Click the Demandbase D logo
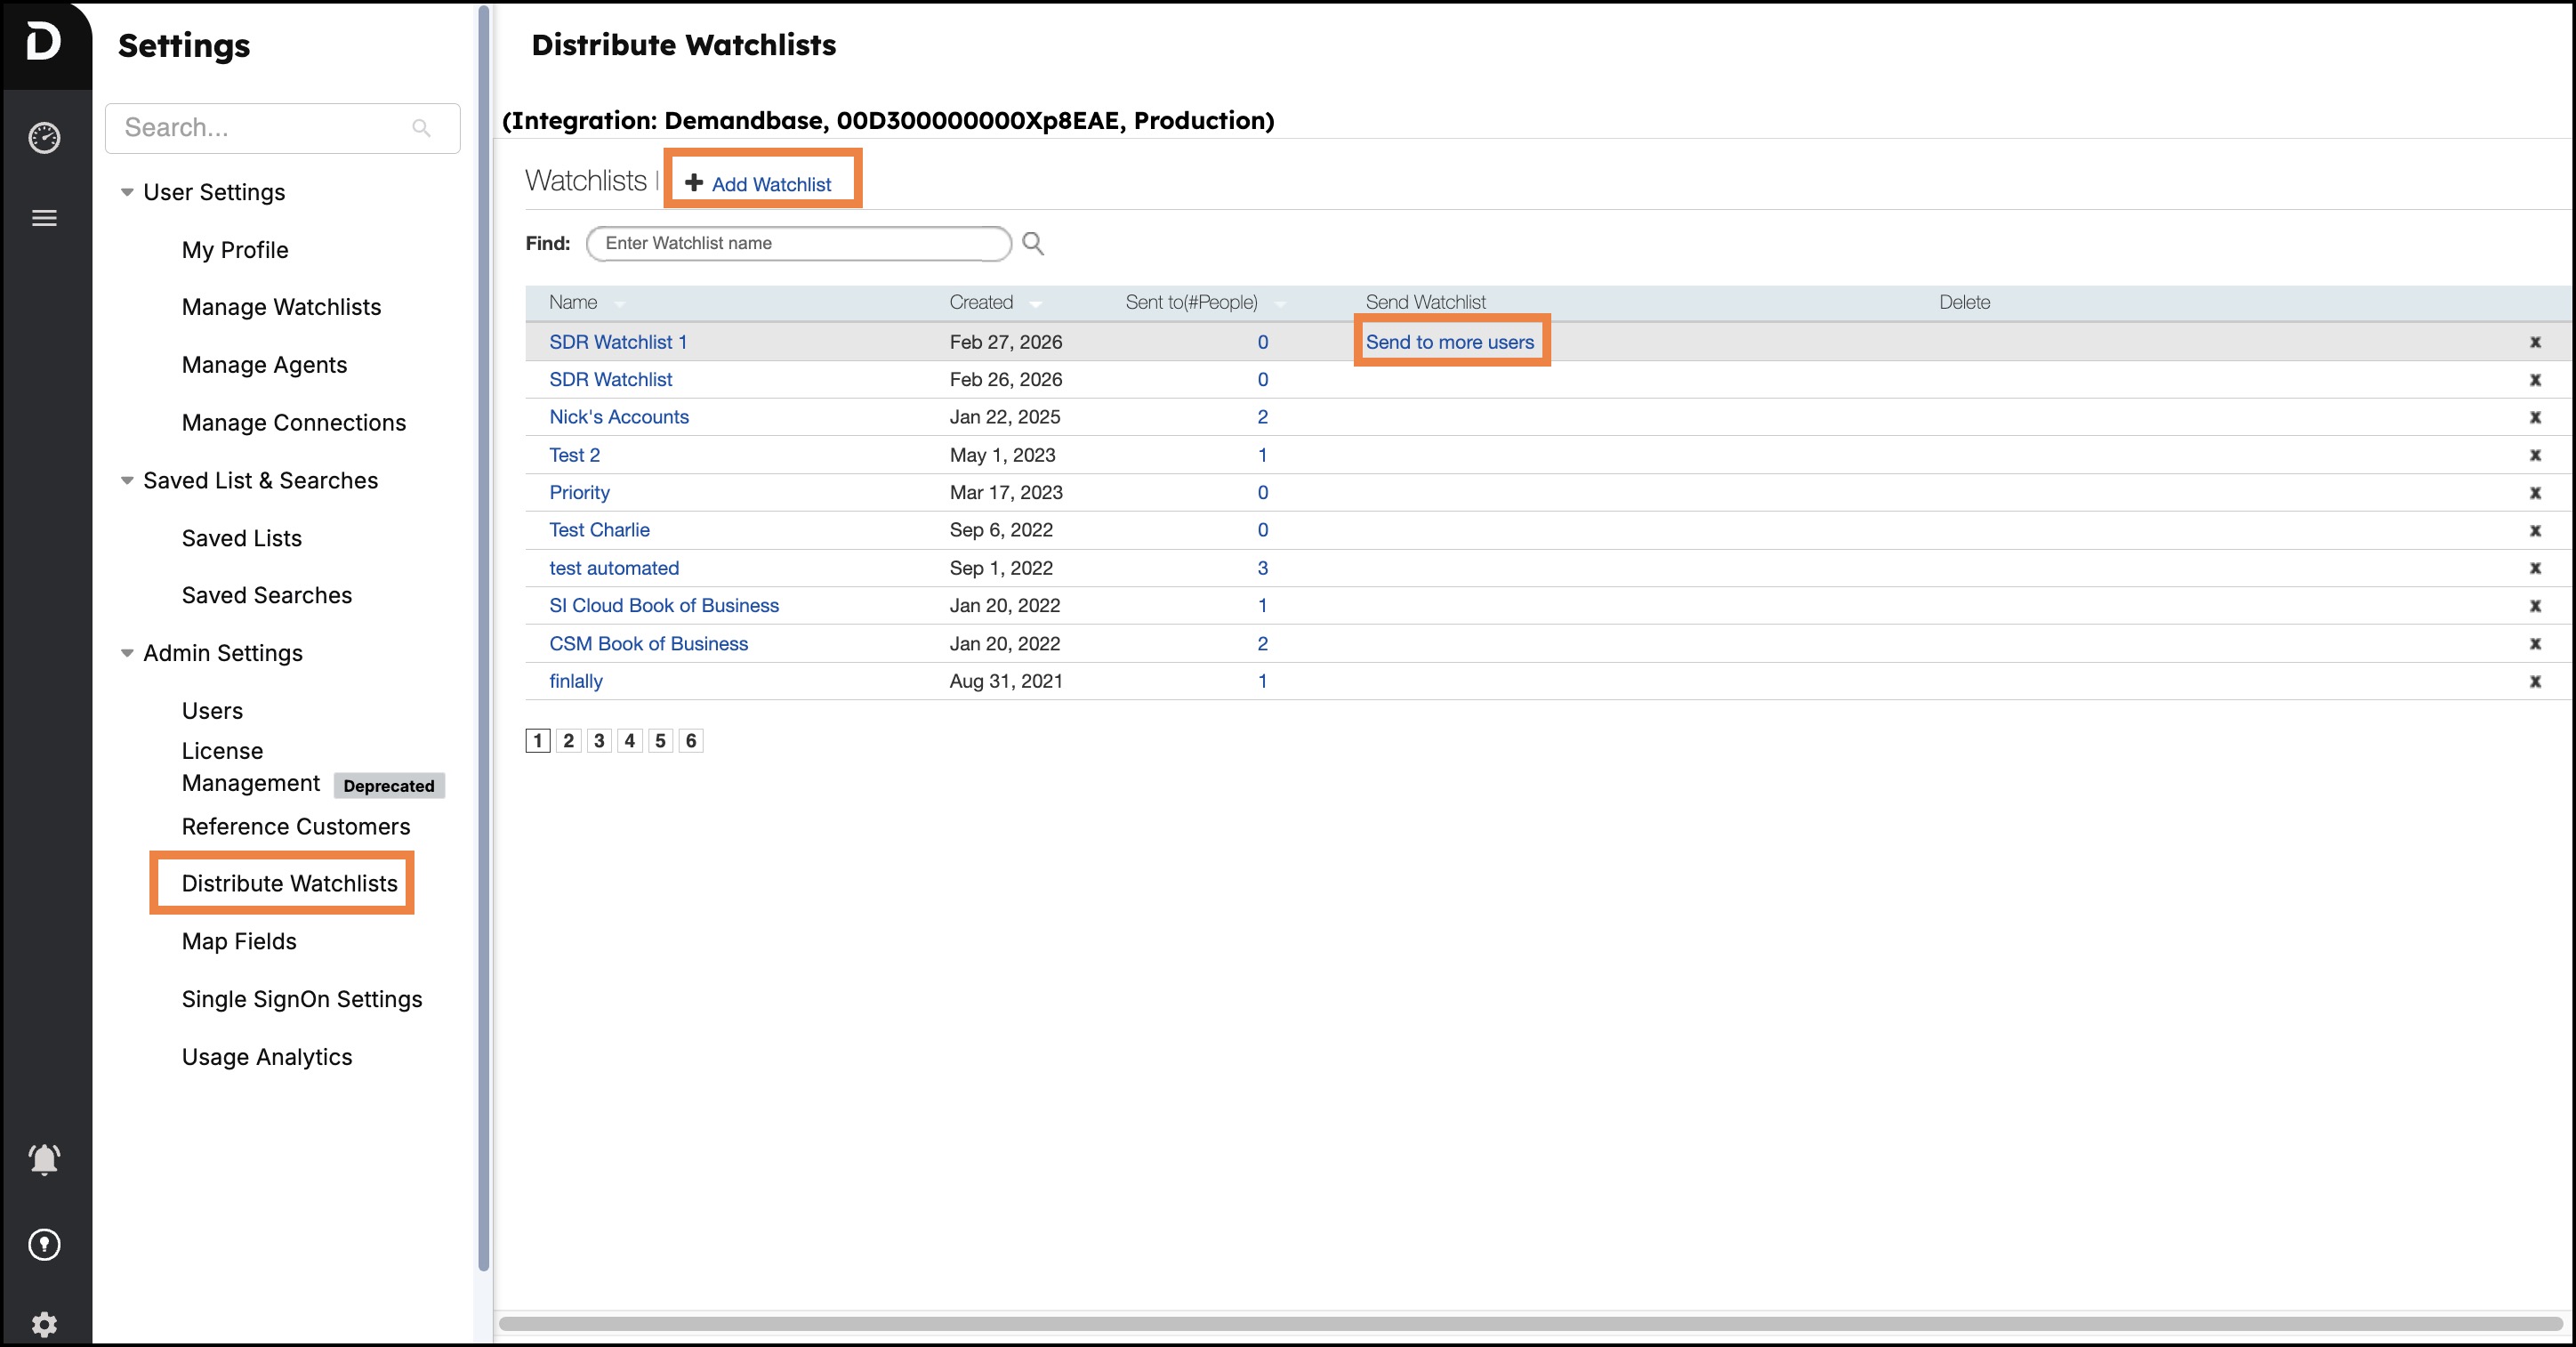 coord(44,42)
